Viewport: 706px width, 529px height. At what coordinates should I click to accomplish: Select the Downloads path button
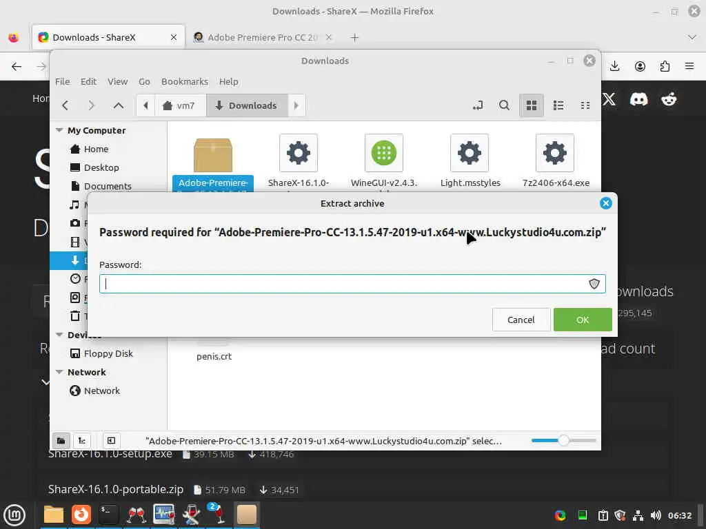click(x=247, y=105)
